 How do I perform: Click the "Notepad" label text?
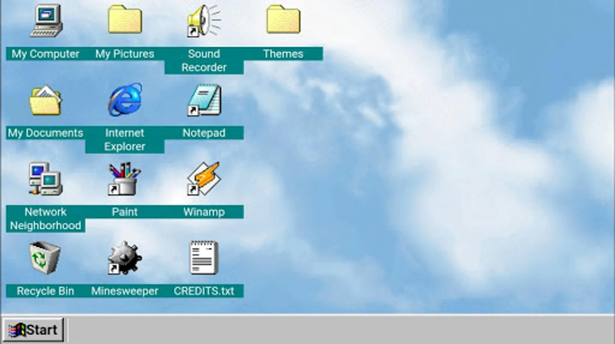pyautogui.click(x=204, y=133)
